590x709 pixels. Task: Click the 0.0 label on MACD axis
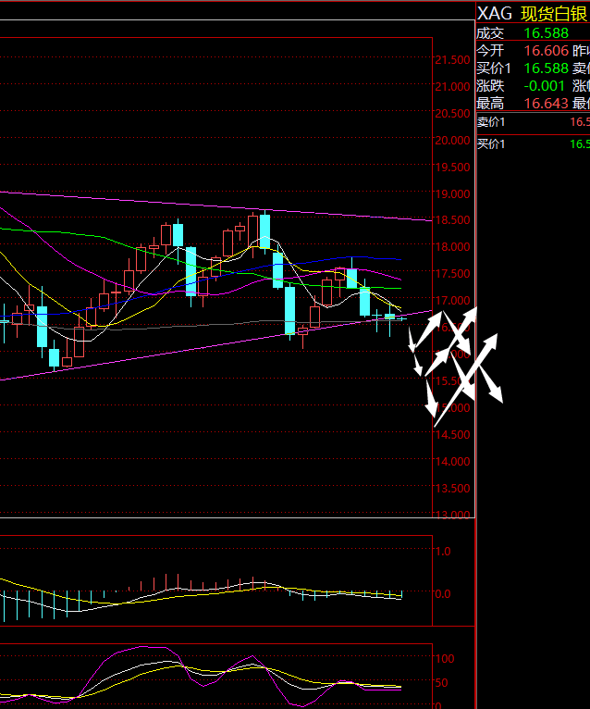click(x=443, y=593)
